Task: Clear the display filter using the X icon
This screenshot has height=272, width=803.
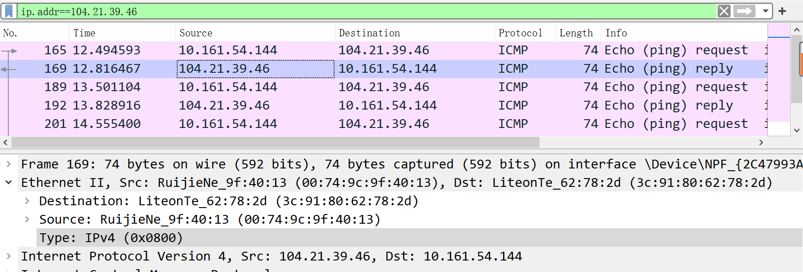Action: [x=724, y=11]
